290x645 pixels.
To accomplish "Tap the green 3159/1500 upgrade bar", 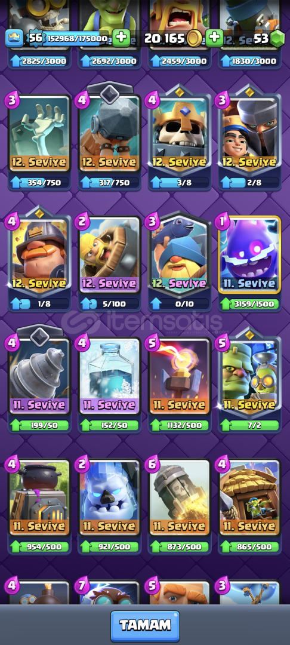I will pos(250,305).
